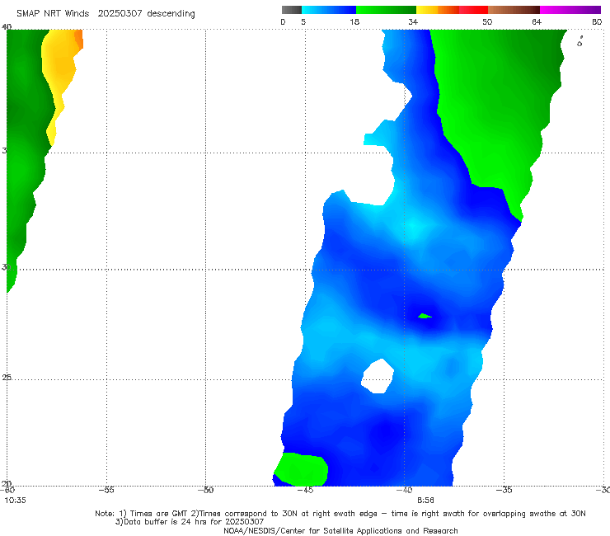Click the color bar label '64'
This screenshot has width=610, height=536.
(x=537, y=21)
